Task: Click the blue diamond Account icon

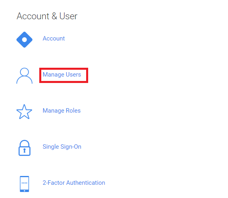Action: (24, 40)
